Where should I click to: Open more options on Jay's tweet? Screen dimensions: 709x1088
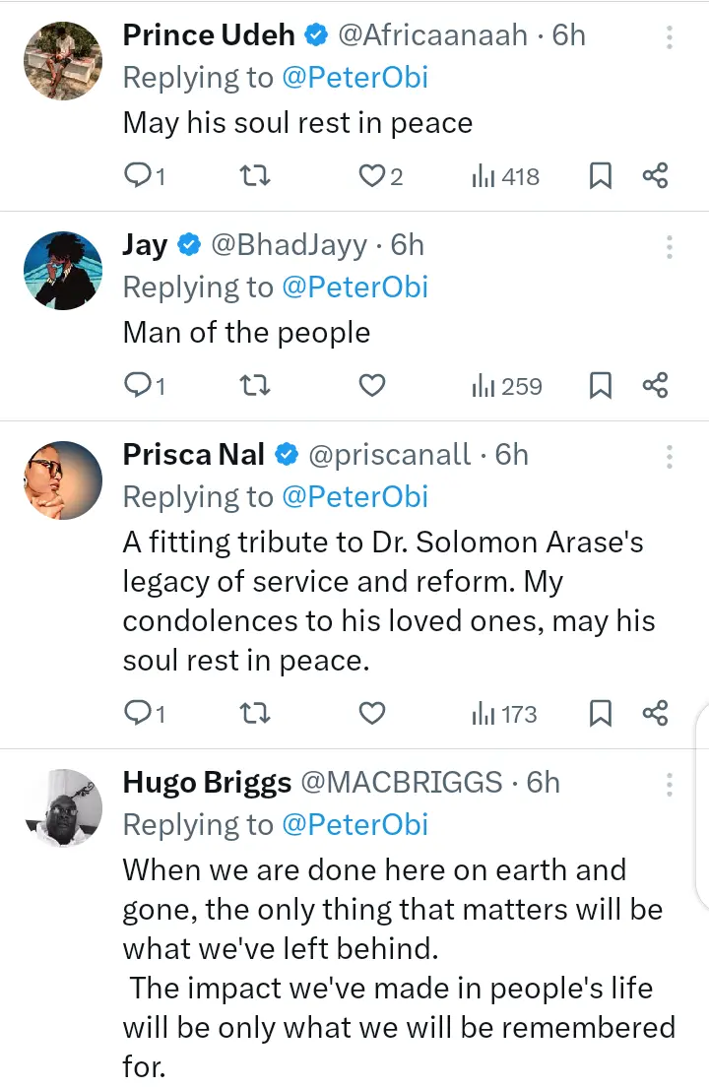click(670, 246)
